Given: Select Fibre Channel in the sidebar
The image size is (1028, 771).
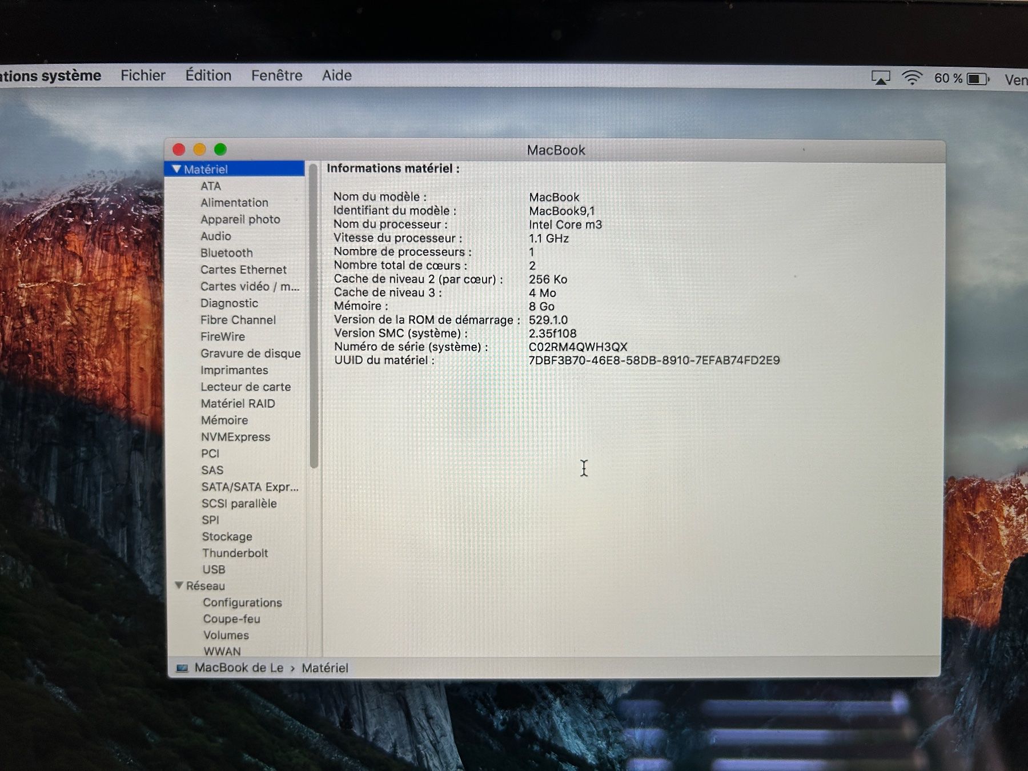Looking at the screenshot, I should click(238, 320).
